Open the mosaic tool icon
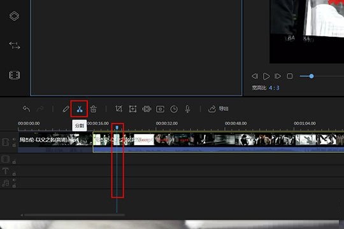Image resolution: width=344 pixels, height=229 pixels. 147,109
